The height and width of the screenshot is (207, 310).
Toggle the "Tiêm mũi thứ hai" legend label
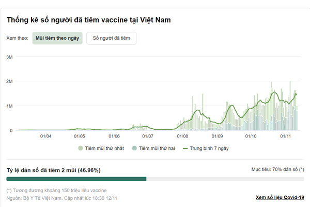tap(157, 148)
